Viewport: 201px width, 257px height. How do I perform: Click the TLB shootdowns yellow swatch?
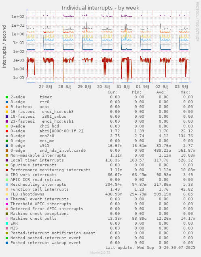tap(7, 194)
